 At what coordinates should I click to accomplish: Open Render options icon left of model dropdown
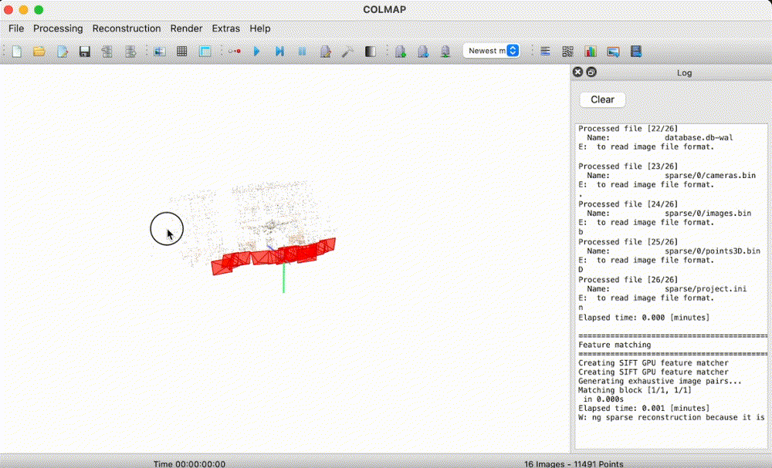pos(445,51)
